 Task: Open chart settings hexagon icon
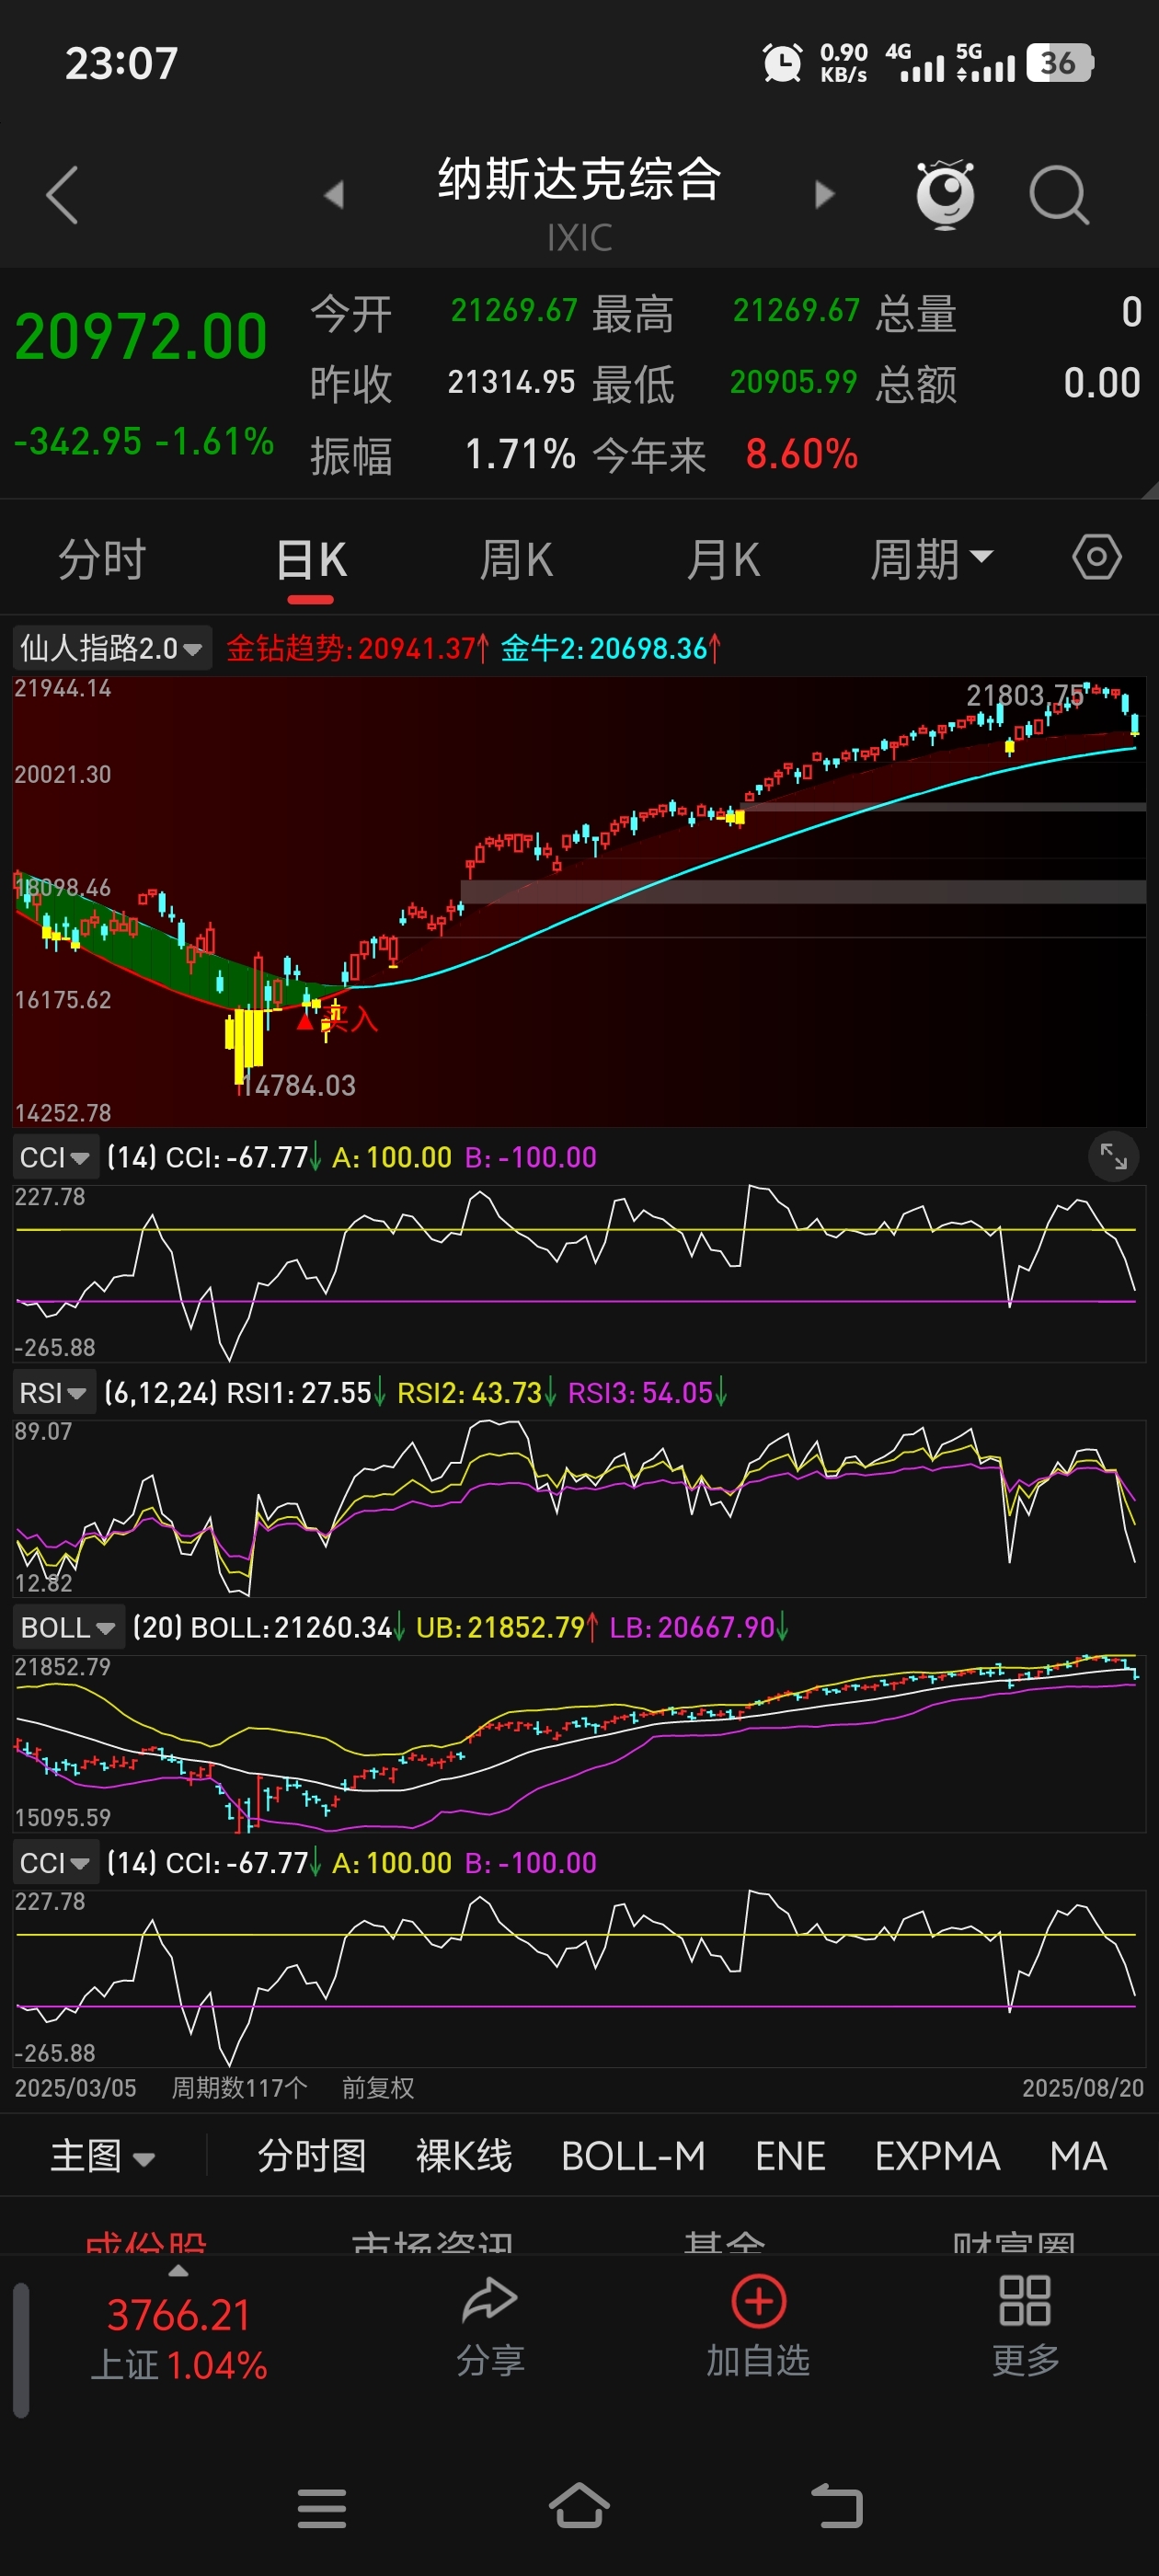click(1097, 557)
